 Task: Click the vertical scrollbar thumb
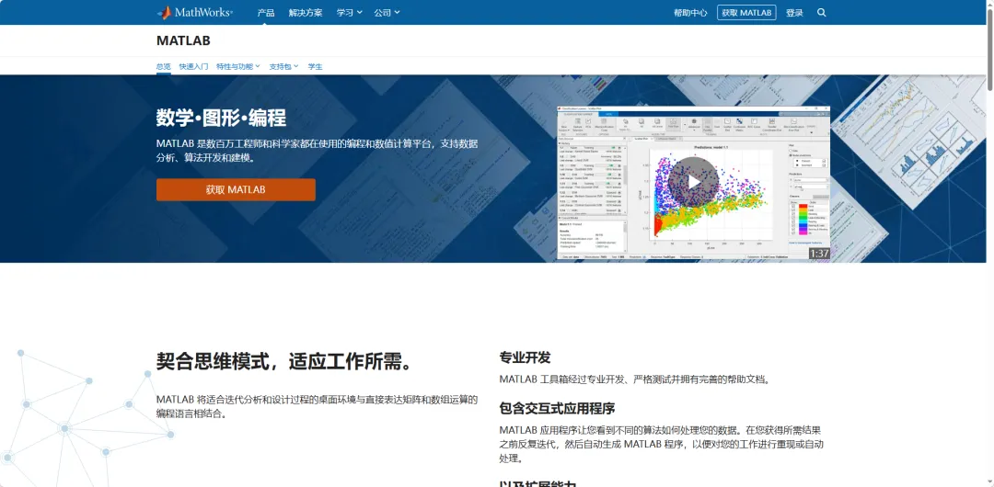[x=989, y=51]
